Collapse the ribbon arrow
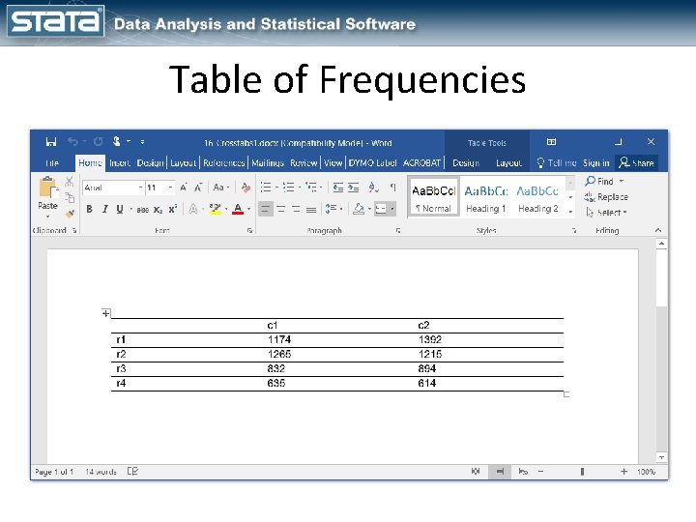 click(x=658, y=230)
